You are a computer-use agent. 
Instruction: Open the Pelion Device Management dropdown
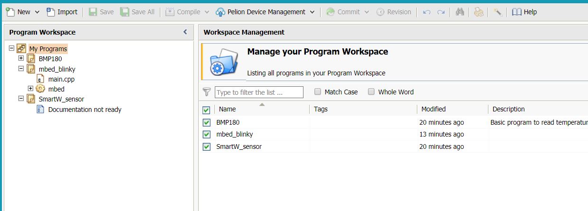(x=312, y=12)
